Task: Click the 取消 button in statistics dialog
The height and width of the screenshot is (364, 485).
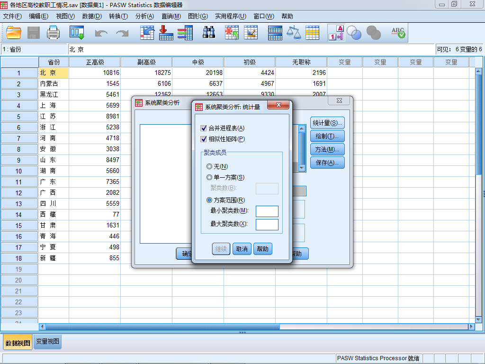Action: point(242,249)
